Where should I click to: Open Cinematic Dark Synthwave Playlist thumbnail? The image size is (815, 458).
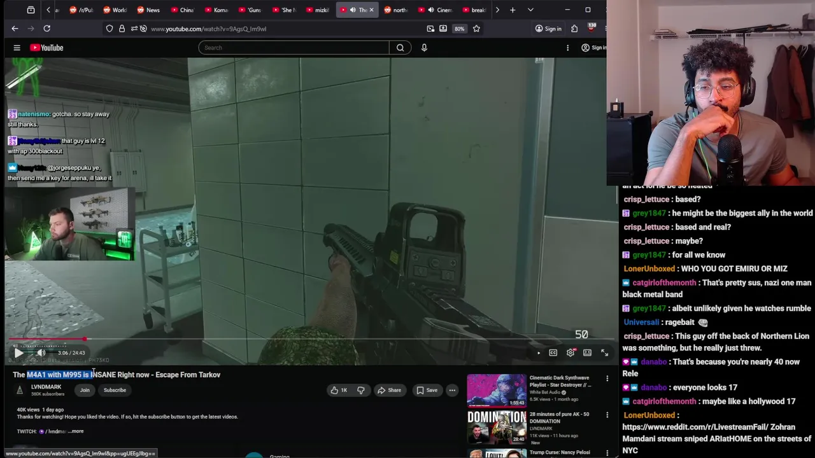497,390
